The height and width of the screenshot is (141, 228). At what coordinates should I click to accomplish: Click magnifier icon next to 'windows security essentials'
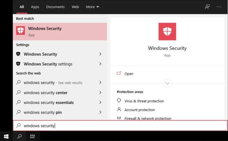pos(18,102)
